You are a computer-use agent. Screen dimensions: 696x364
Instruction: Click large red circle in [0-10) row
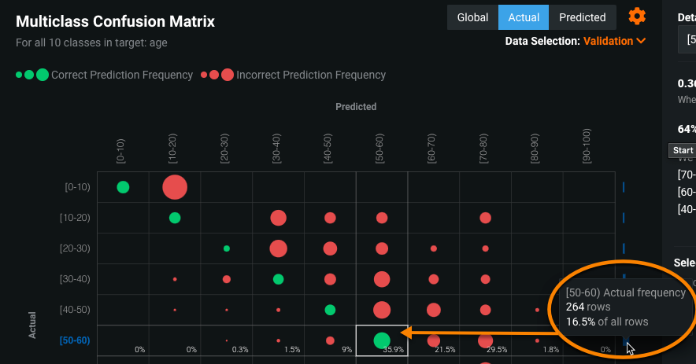coord(175,187)
